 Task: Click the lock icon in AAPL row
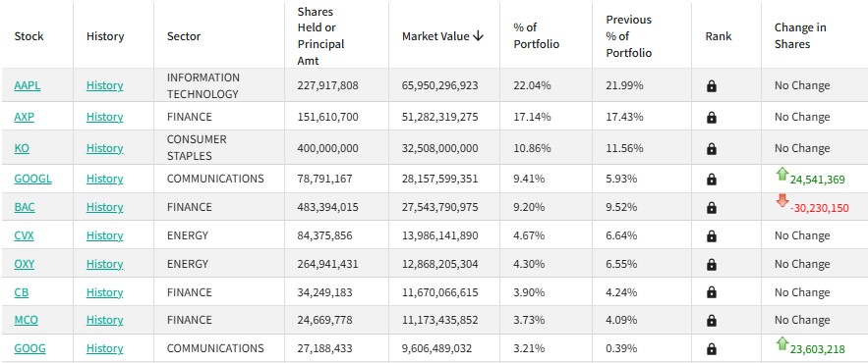coord(712,86)
